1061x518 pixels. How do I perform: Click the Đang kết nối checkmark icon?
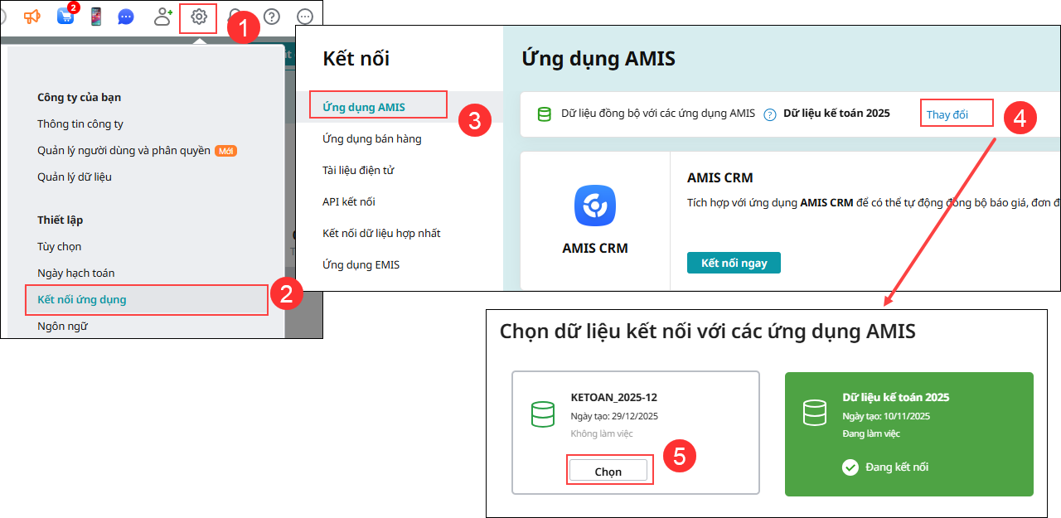(x=850, y=467)
